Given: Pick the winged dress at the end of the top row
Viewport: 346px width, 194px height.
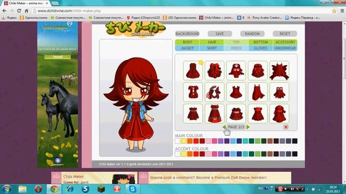Looking at the screenshot, I should click(x=279, y=71).
